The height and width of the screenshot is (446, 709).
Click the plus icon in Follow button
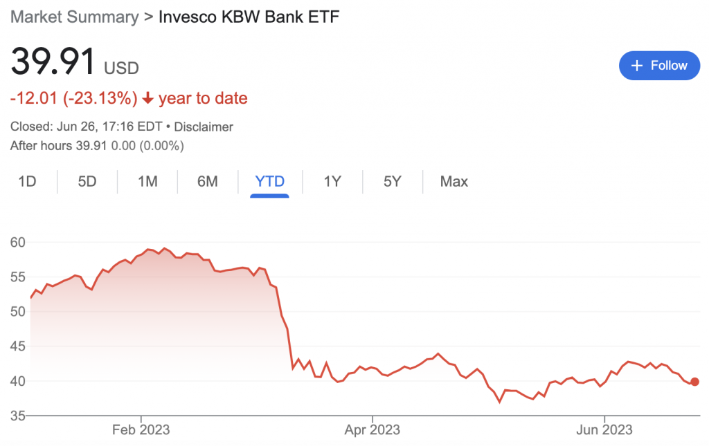[x=637, y=66]
